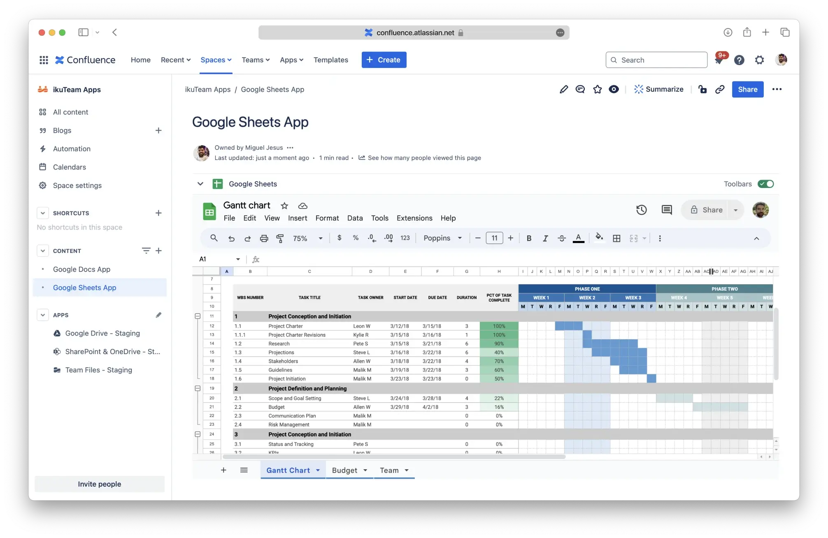The width and height of the screenshot is (828, 538).
Task: Toggle italic formatting in Sheets
Action: click(x=545, y=238)
